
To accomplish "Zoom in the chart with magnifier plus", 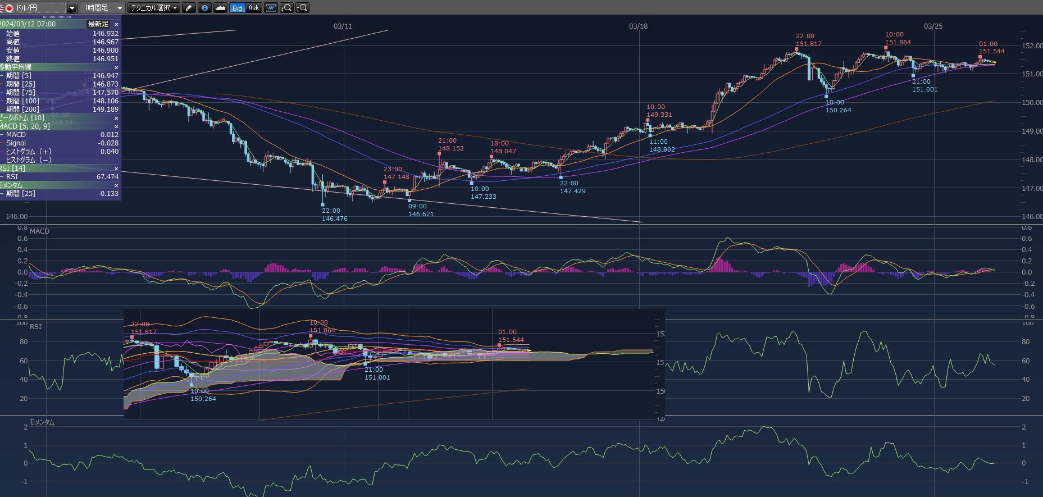I will click(x=302, y=8).
